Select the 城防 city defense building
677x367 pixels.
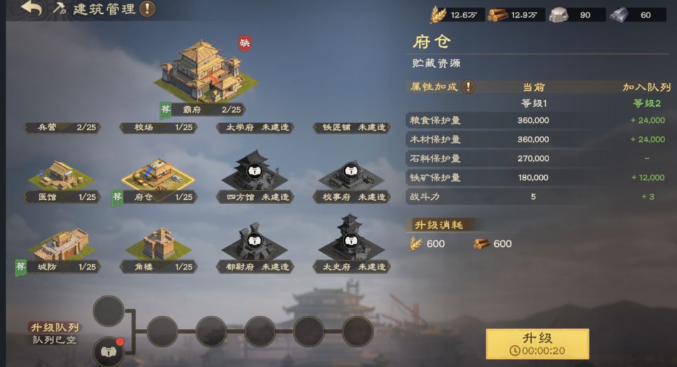61,244
